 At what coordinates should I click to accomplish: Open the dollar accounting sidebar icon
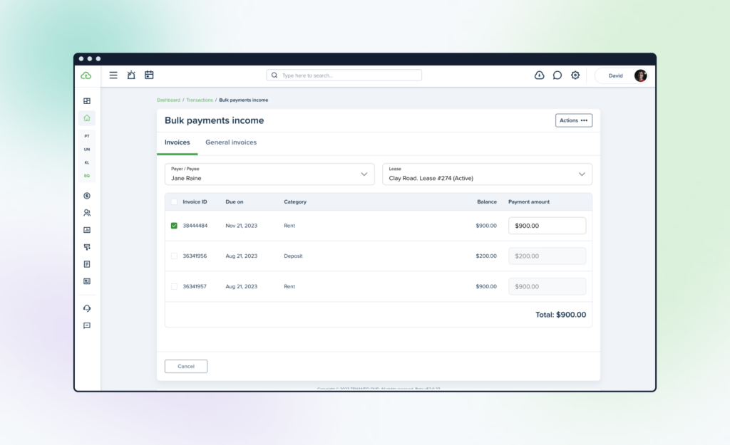pyautogui.click(x=87, y=196)
